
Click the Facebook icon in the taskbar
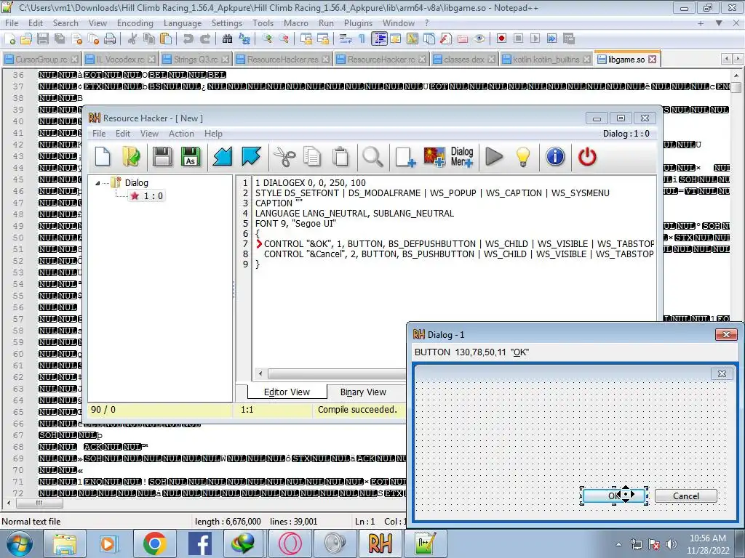(x=200, y=543)
